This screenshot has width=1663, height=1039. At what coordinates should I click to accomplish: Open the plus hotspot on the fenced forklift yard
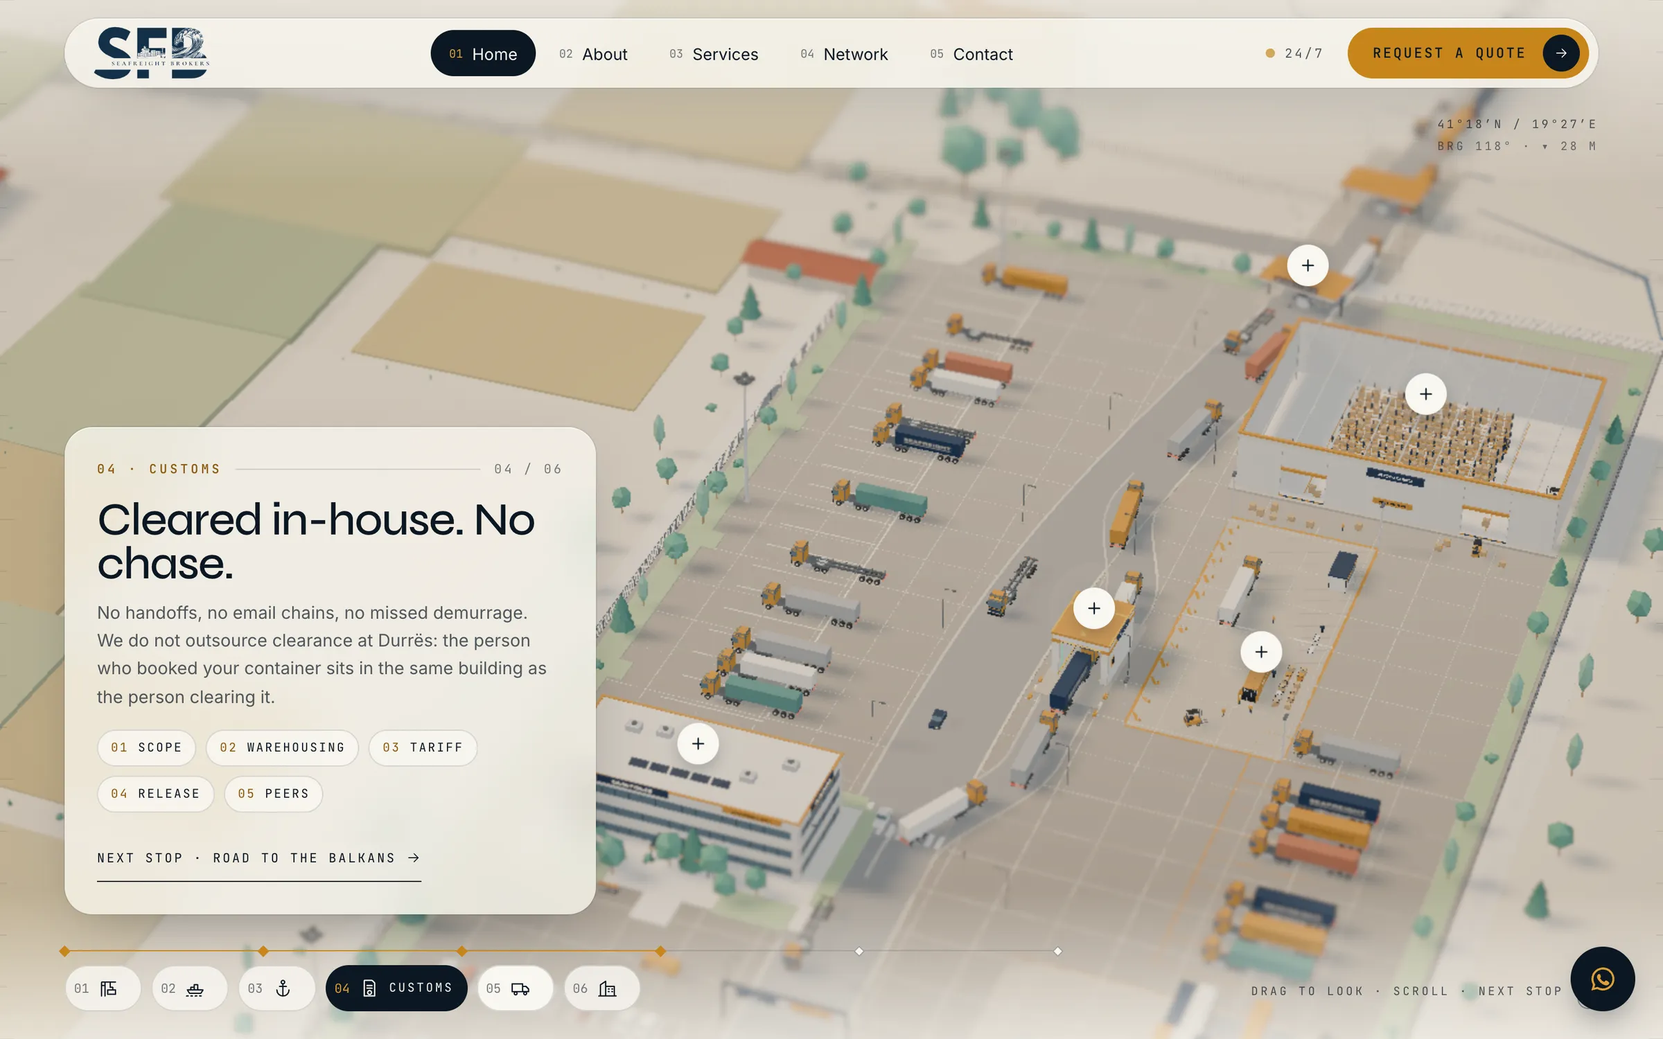[x=1261, y=652]
